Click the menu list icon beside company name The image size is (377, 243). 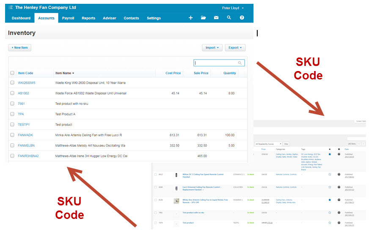coord(11,8)
